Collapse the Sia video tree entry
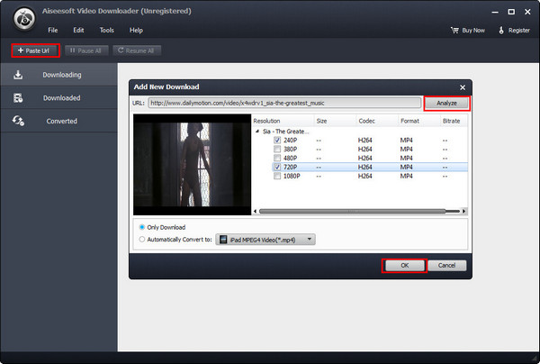Screen dimensions: 540x364 click(256, 132)
